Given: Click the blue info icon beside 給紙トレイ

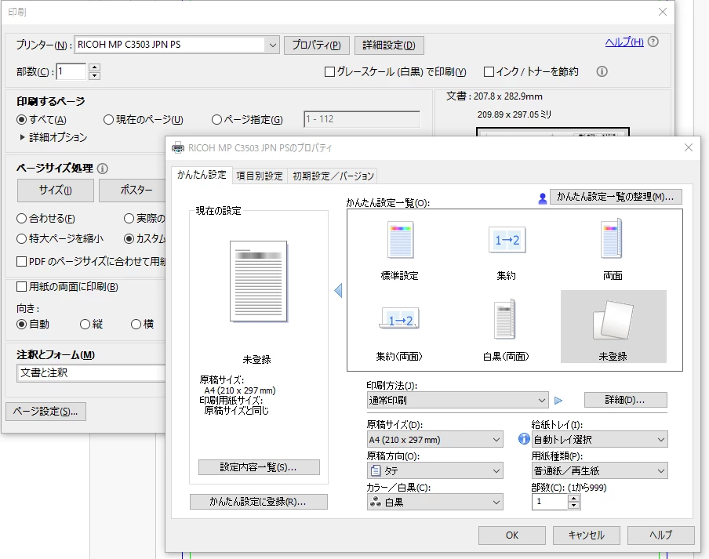Looking at the screenshot, I should click(x=524, y=439).
